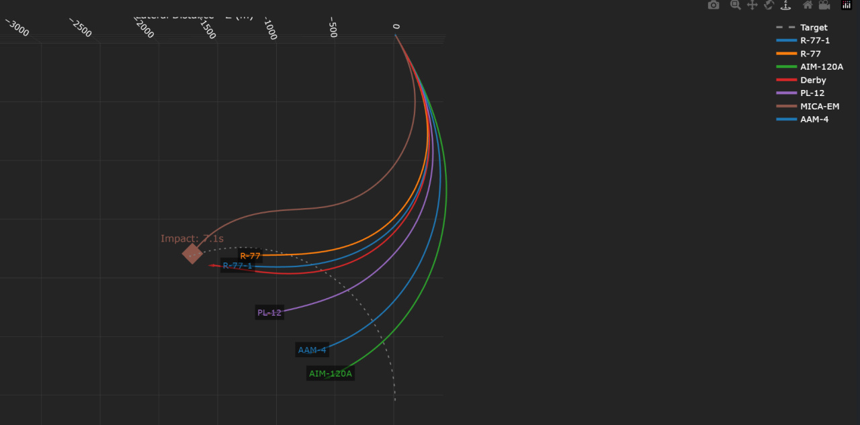
Task: Toggle AAM-4 legend entry
Action: click(814, 119)
